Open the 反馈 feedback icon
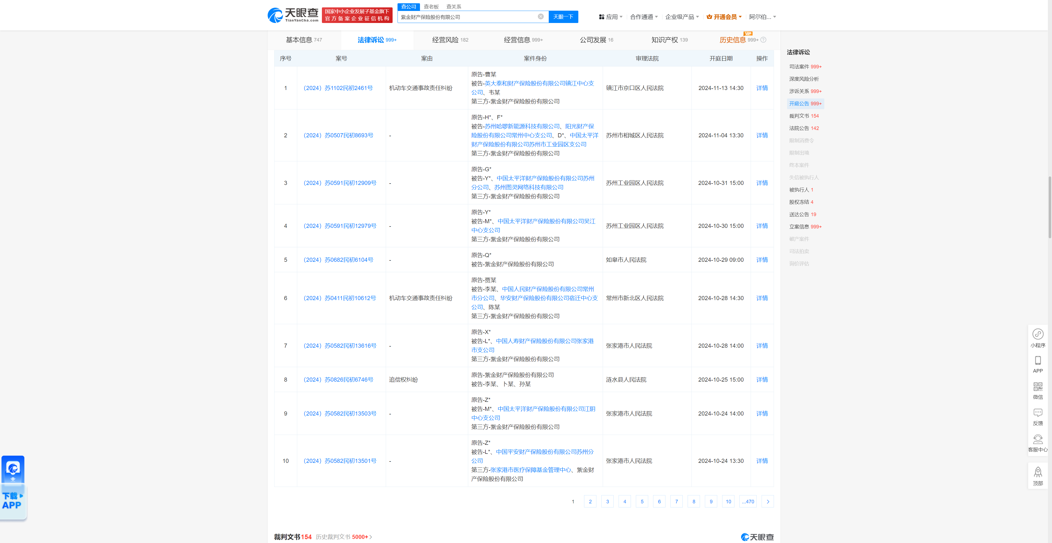1052x543 pixels. (x=1038, y=413)
